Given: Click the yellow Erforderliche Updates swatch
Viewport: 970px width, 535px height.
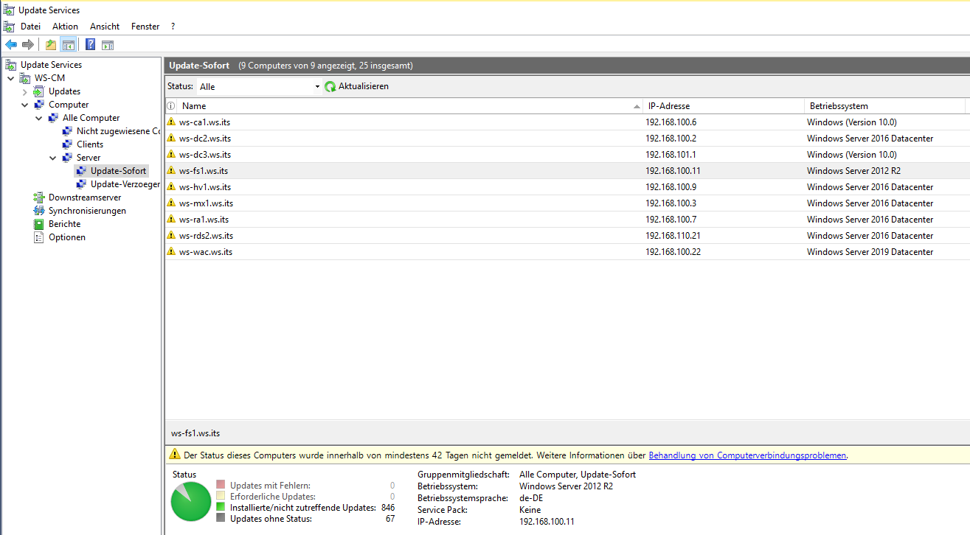Looking at the screenshot, I should tap(221, 497).
